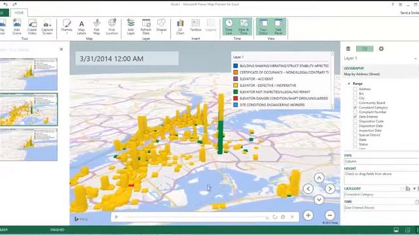Click Refresh Data

[146, 27]
